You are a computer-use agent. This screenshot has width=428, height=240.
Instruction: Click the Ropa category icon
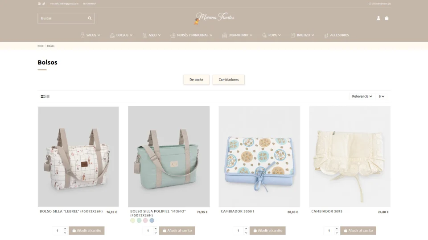coord(264,35)
